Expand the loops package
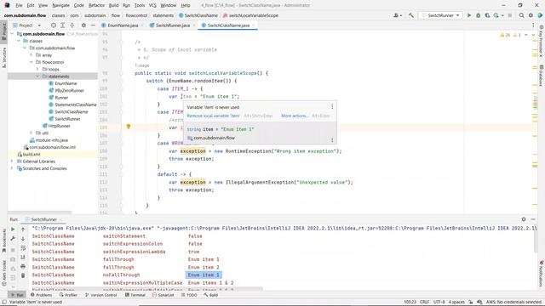 (37, 70)
